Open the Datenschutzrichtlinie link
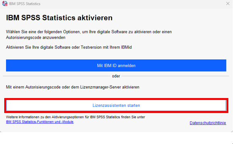 (208, 123)
